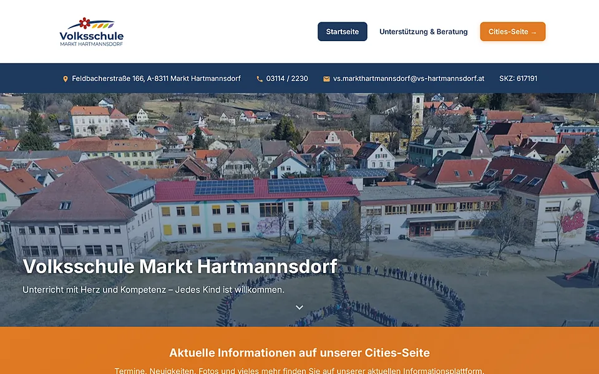Screen dimensions: 599x374
Task: Open the Startseite menu item
Action: 343,32
